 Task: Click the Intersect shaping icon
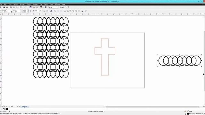pos(70,11)
